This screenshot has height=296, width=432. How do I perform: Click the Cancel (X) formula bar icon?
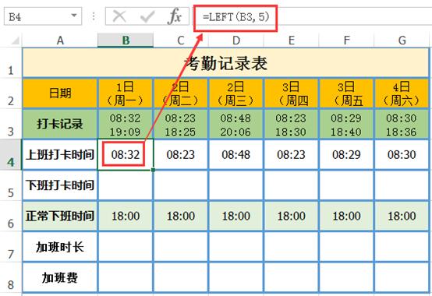119,16
